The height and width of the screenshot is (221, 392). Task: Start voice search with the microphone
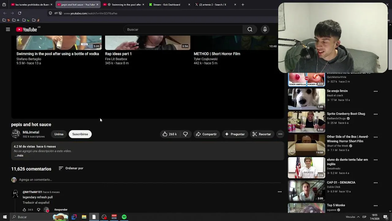265,29
